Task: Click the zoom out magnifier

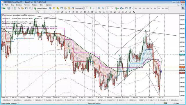Action: point(103,8)
